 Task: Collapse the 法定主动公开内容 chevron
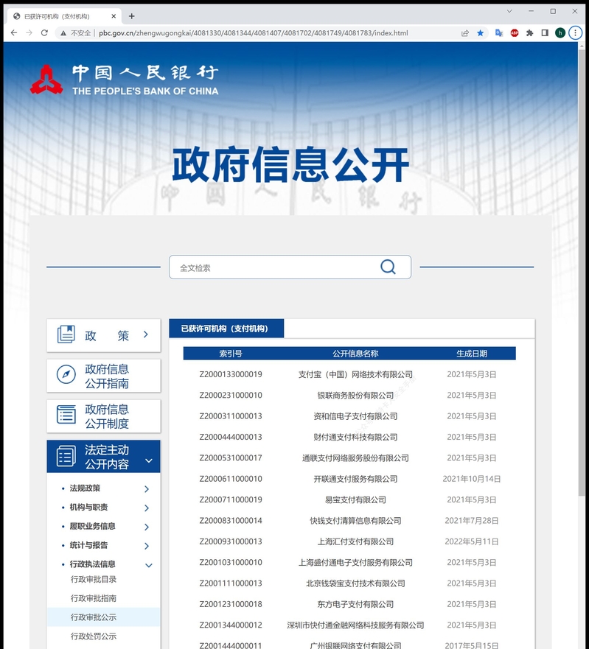pyautogui.click(x=149, y=460)
